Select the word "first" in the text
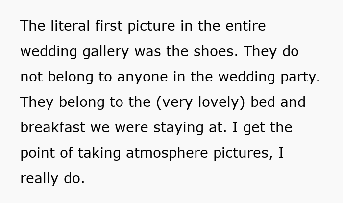The width and height of the screenshot is (343, 203). [x=108, y=26]
